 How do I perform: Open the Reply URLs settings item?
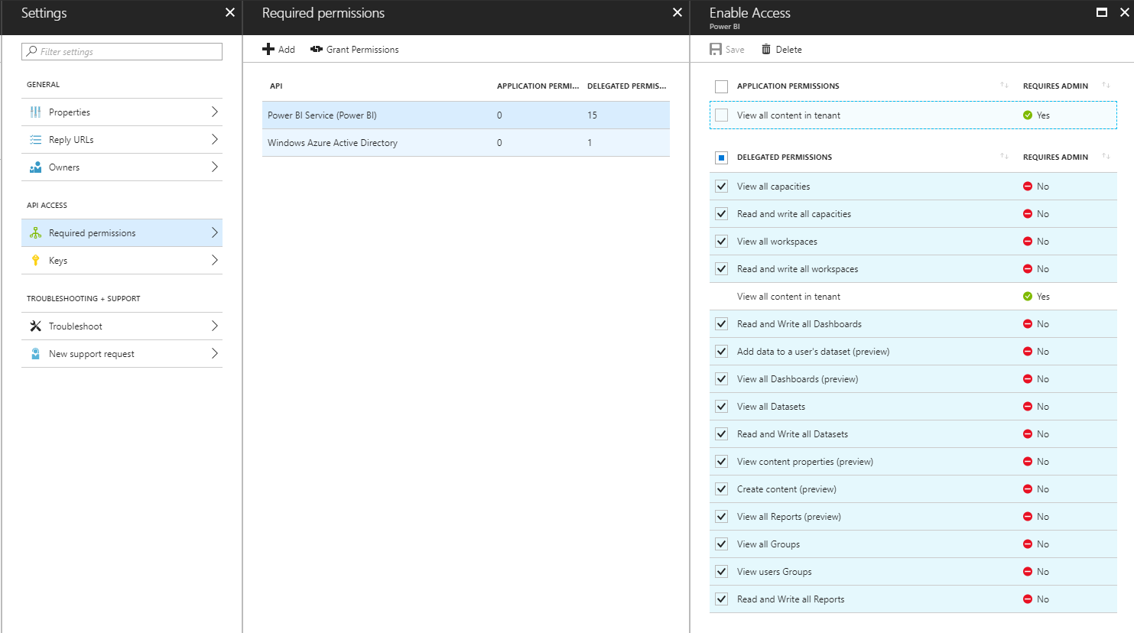pos(122,140)
